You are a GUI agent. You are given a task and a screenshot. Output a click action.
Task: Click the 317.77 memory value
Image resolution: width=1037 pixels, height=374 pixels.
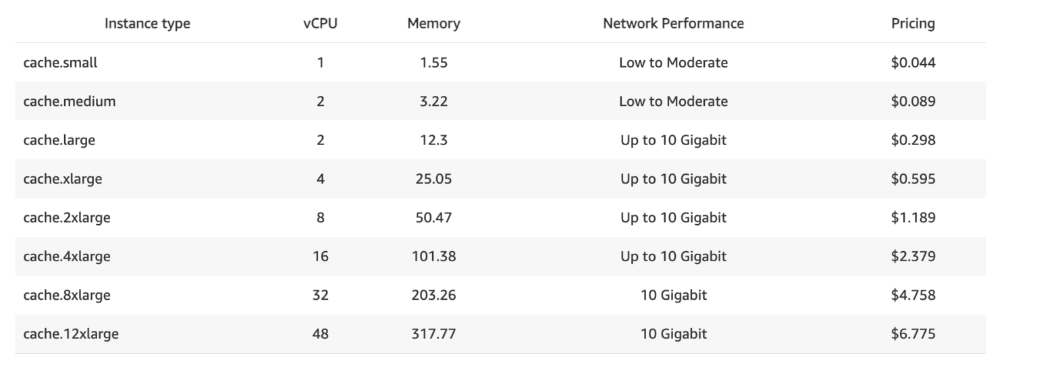coord(433,333)
